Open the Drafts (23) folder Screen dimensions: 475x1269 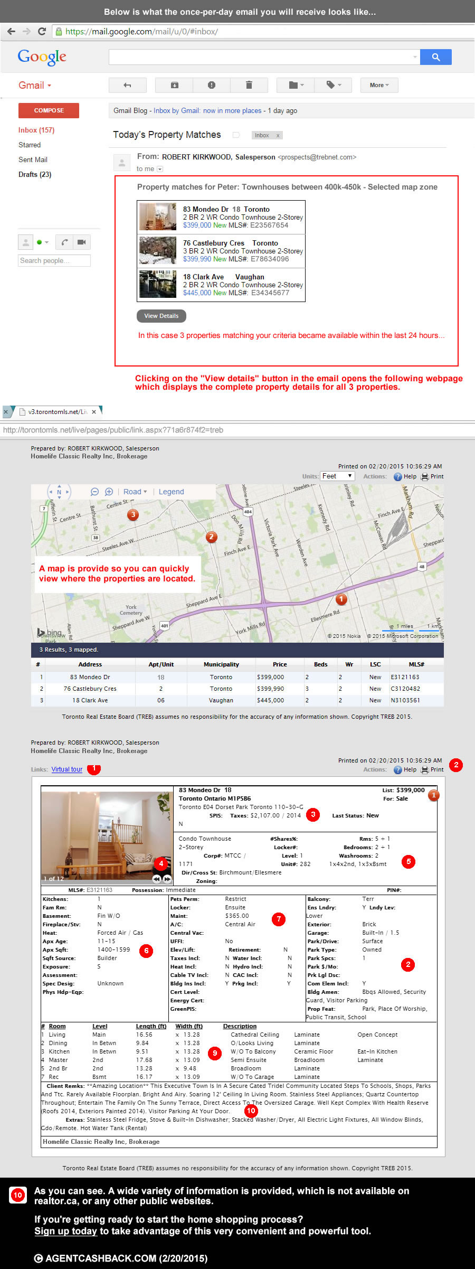(x=35, y=174)
